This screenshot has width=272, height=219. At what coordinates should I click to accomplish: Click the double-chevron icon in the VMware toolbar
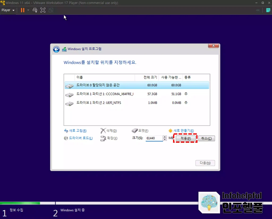pyautogui.click(x=258, y=10)
